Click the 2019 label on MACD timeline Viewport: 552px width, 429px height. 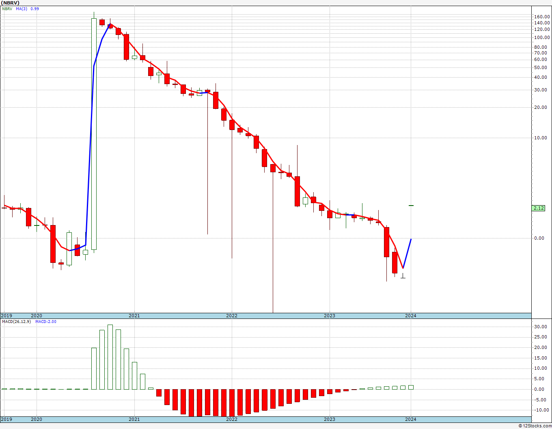pos(6,419)
